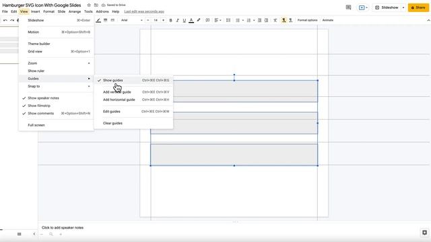Open highlight color marker tool
Viewport: 431px width, 242px height.
click(199, 20)
